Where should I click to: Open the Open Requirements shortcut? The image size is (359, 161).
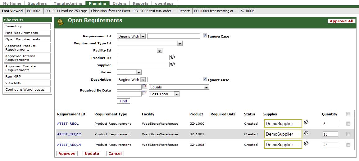point(27,39)
